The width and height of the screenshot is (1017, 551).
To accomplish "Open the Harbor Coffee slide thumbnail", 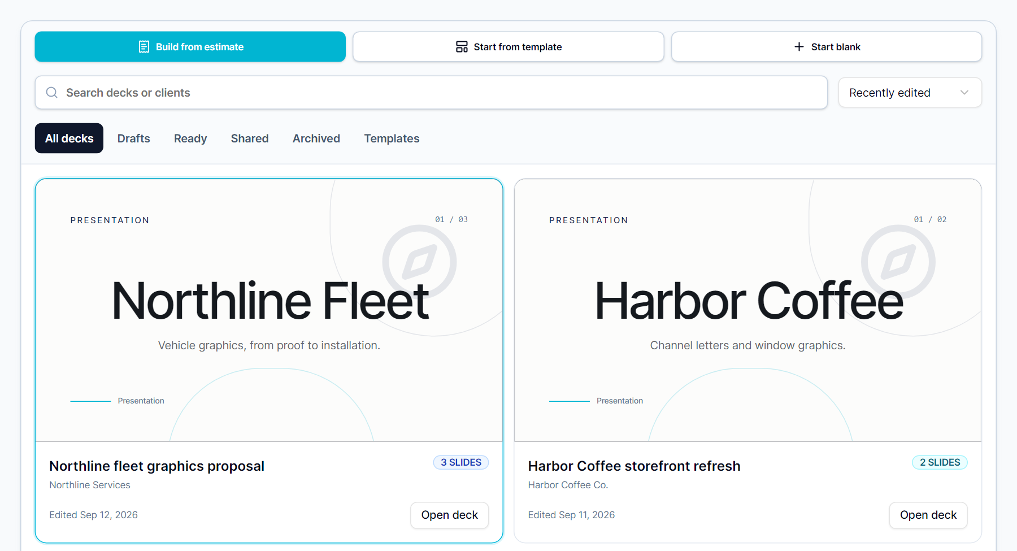I will (747, 310).
